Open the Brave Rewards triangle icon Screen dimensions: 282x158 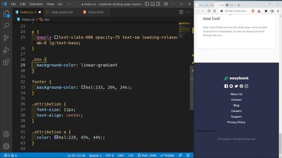[x=259, y=11]
